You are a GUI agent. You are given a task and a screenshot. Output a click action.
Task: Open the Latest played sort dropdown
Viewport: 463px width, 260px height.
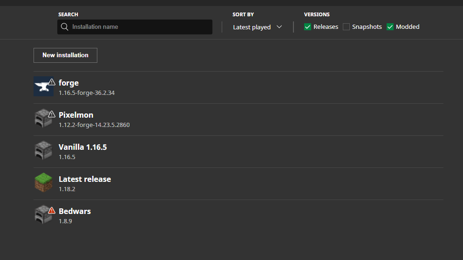[258, 27]
